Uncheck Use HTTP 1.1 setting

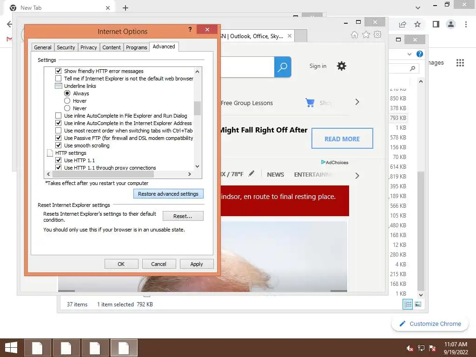(x=58, y=160)
